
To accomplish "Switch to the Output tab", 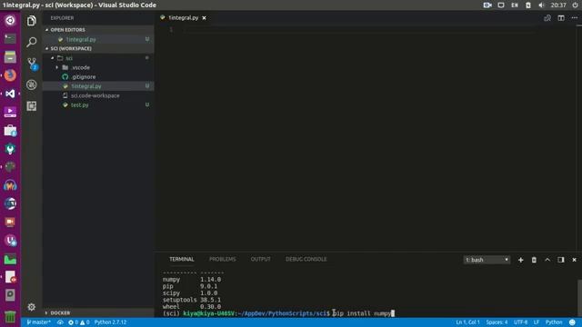I will point(261,259).
